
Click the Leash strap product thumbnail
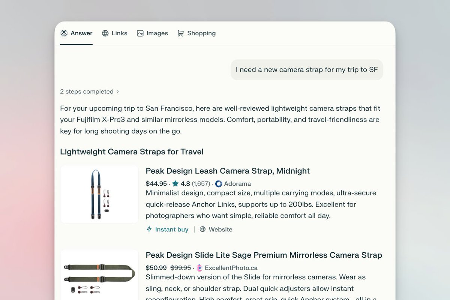tap(99, 194)
